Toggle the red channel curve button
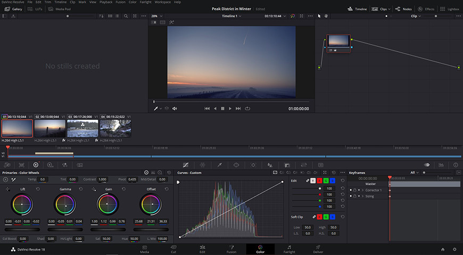Image resolution: width=463 pixels, height=255 pixels. tap(319, 180)
